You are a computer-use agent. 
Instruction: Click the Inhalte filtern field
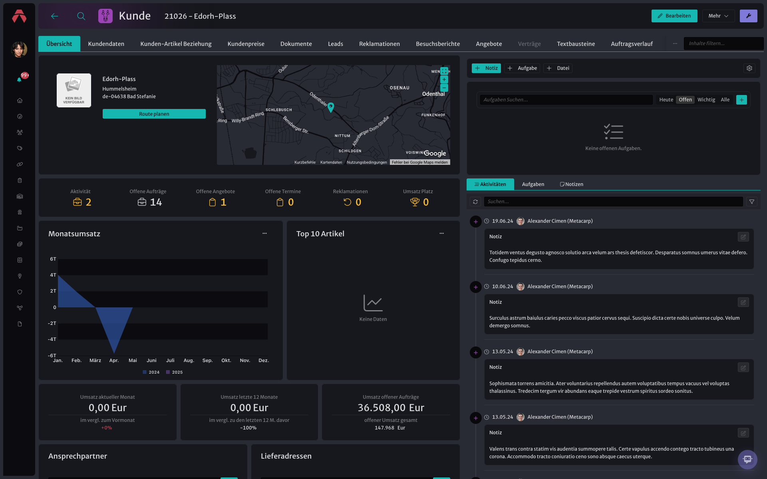[723, 44]
